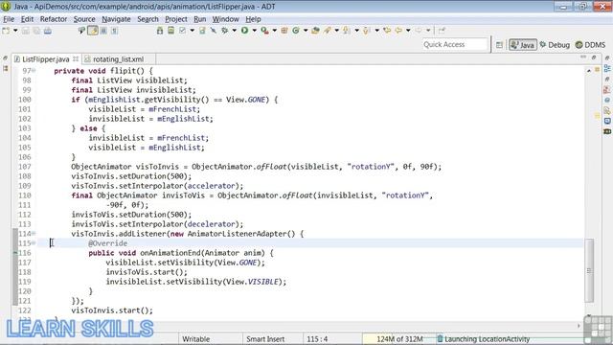The height and width of the screenshot is (345, 613).
Task: Expand the Run configurations dropdown arrow
Action: pos(254,31)
